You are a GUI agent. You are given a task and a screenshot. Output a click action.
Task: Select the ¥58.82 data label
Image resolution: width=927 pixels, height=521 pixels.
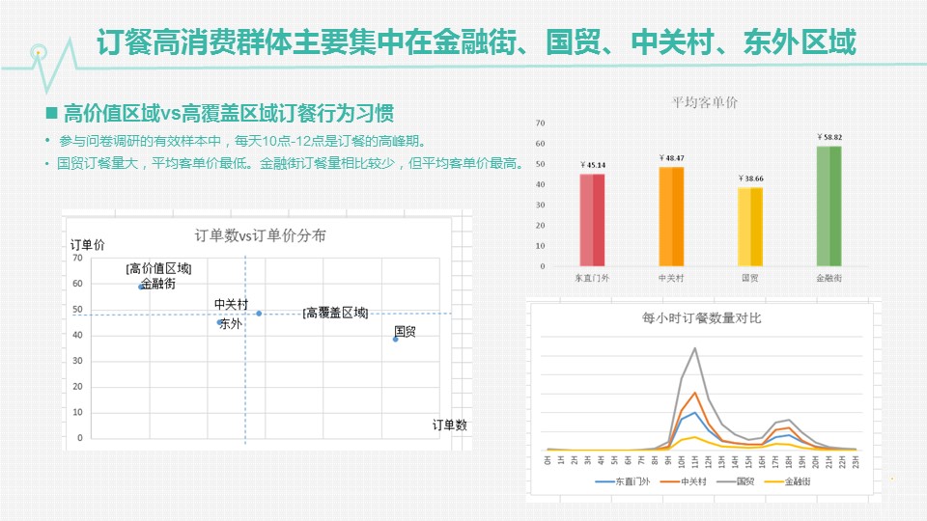[x=829, y=137]
